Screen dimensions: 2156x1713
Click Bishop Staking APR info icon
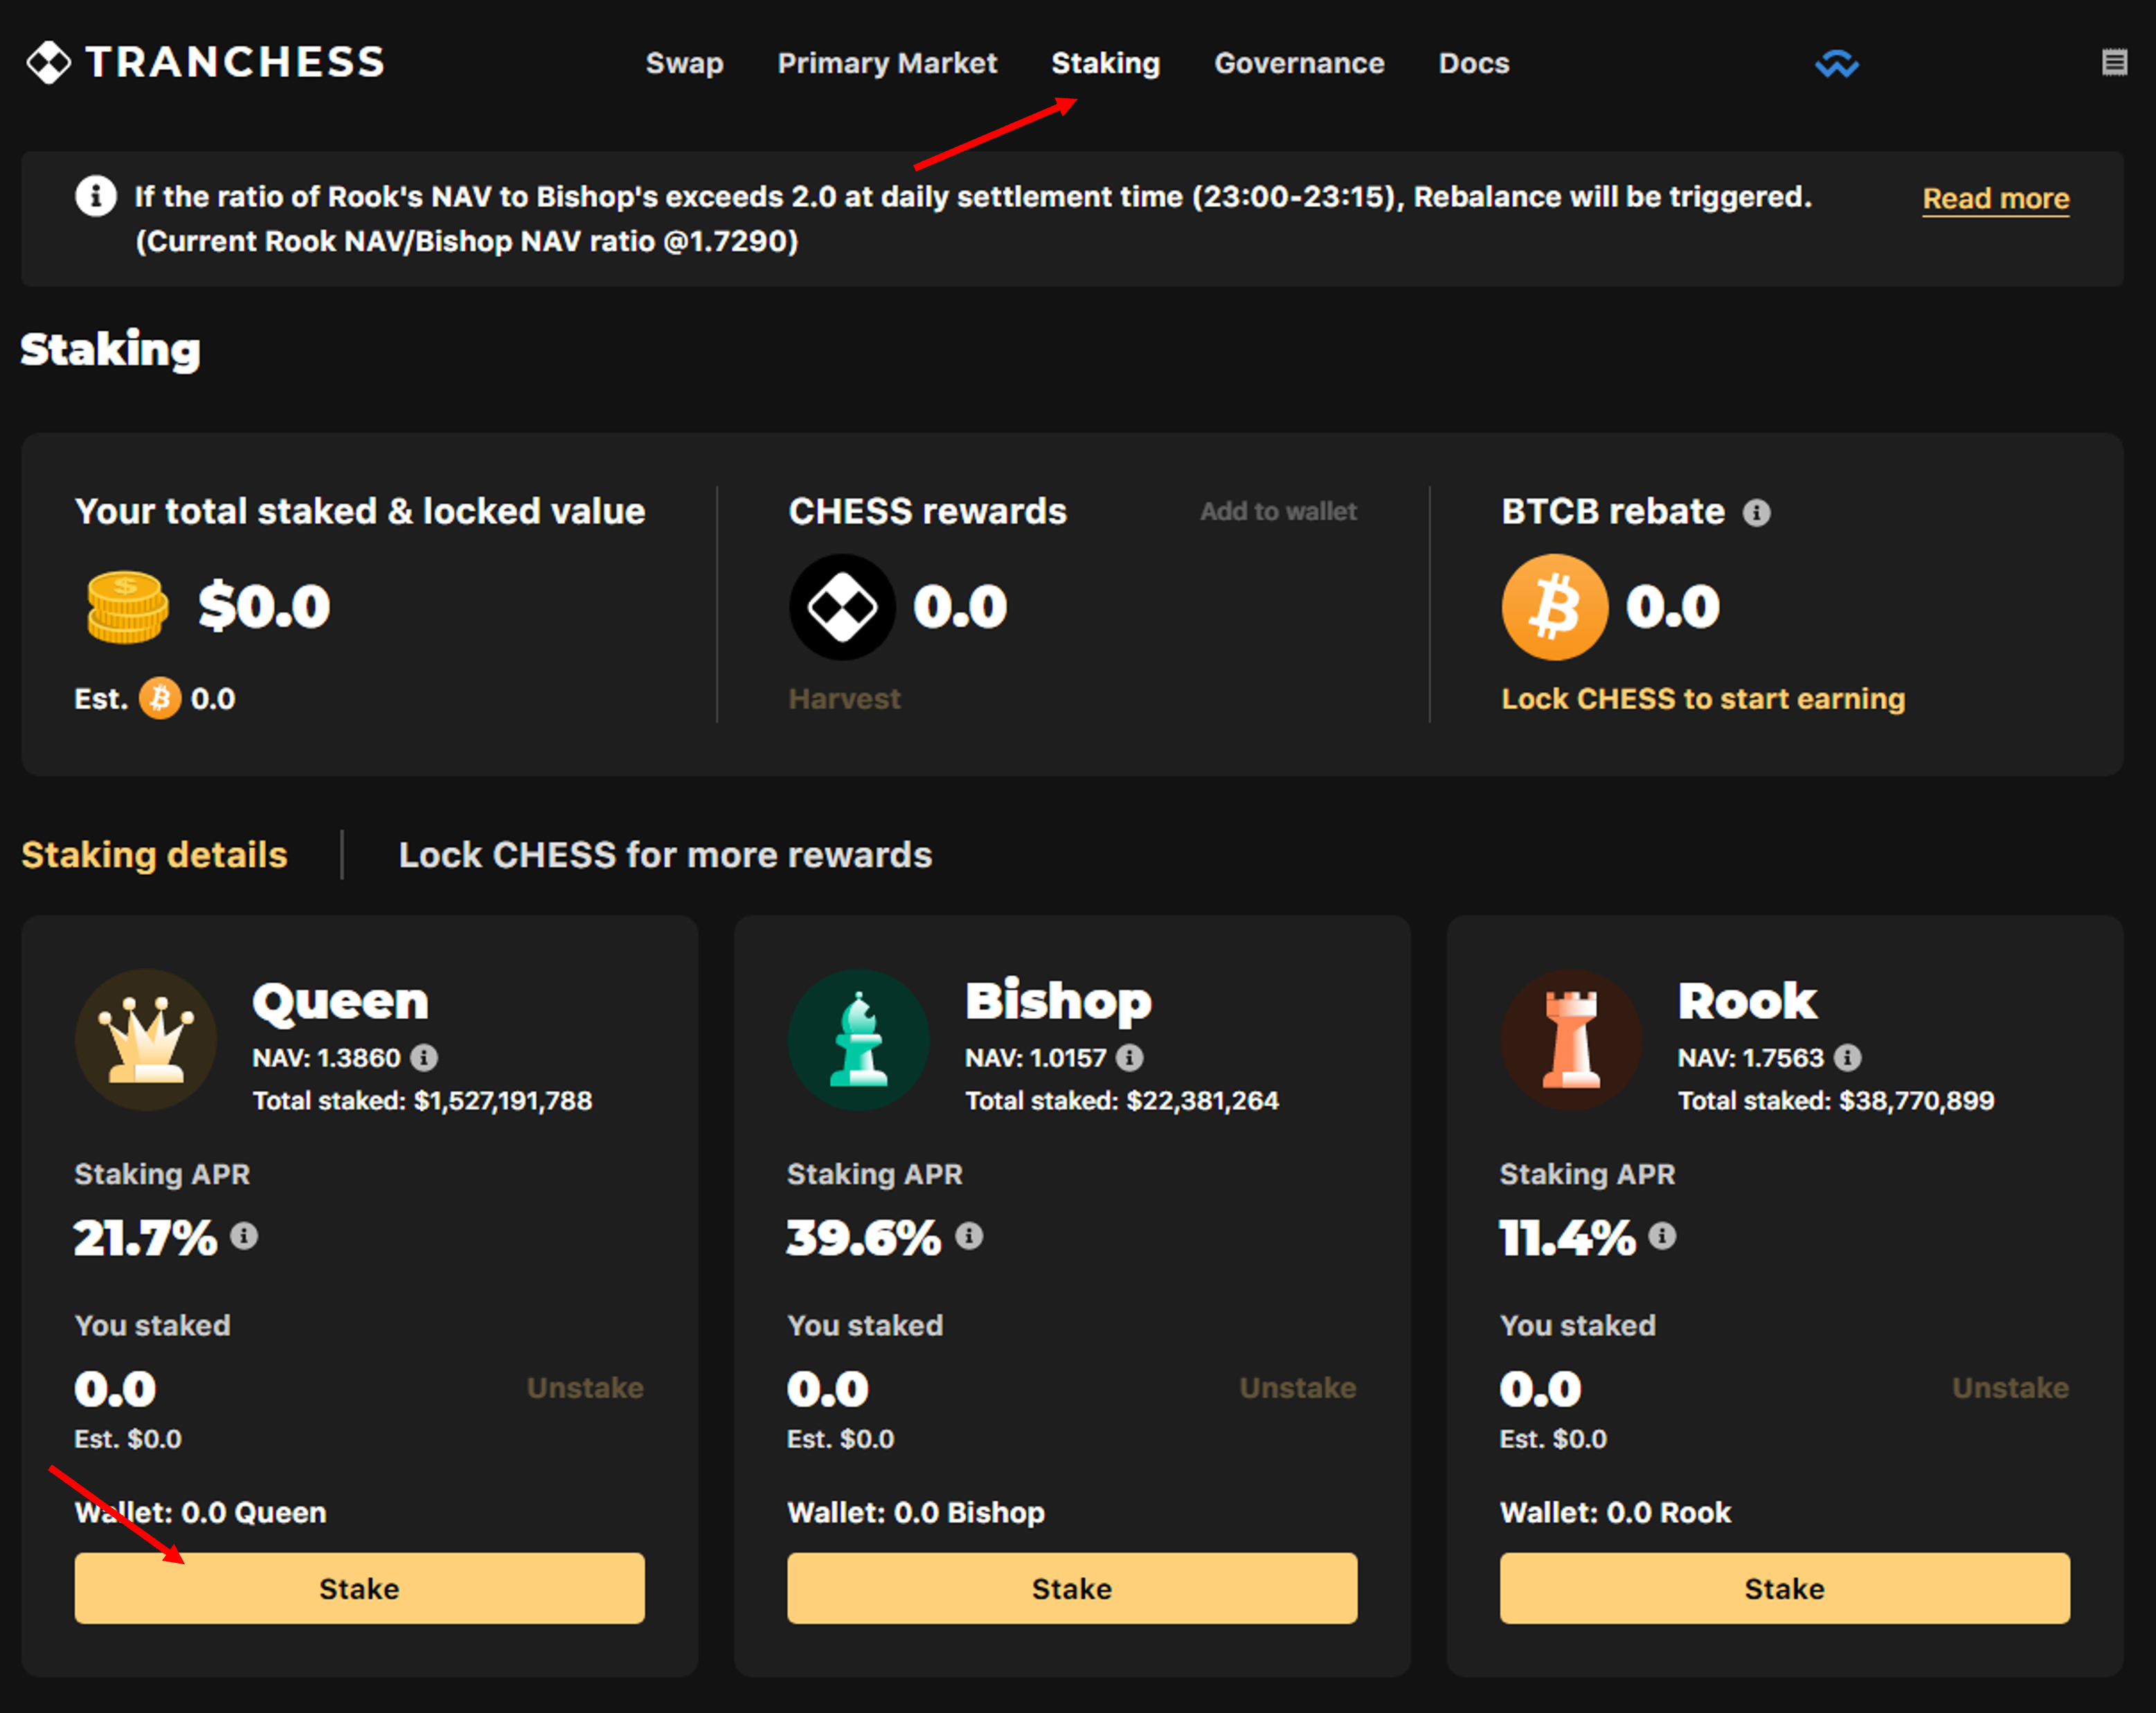[x=968, y=1236]
